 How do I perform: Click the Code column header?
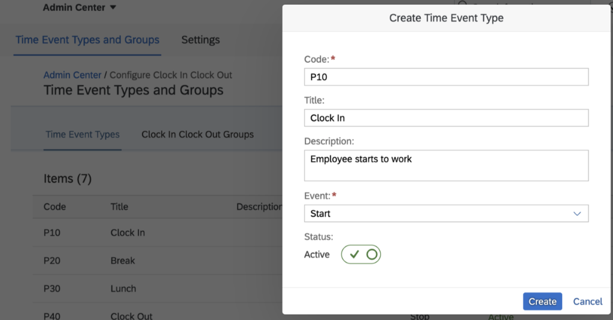coord(54,207)
